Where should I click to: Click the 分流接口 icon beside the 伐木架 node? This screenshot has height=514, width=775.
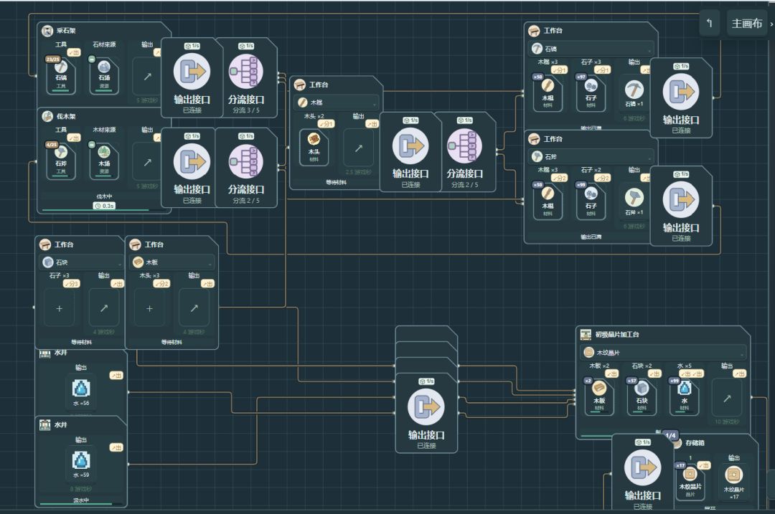tap(245, 161)
